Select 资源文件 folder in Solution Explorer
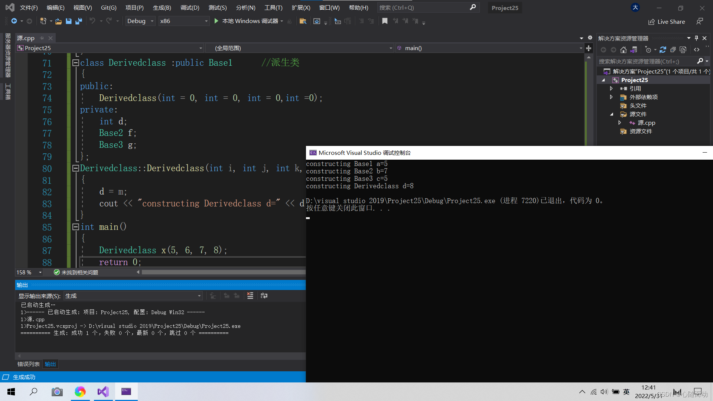The image size is (713, 401). 640,131
